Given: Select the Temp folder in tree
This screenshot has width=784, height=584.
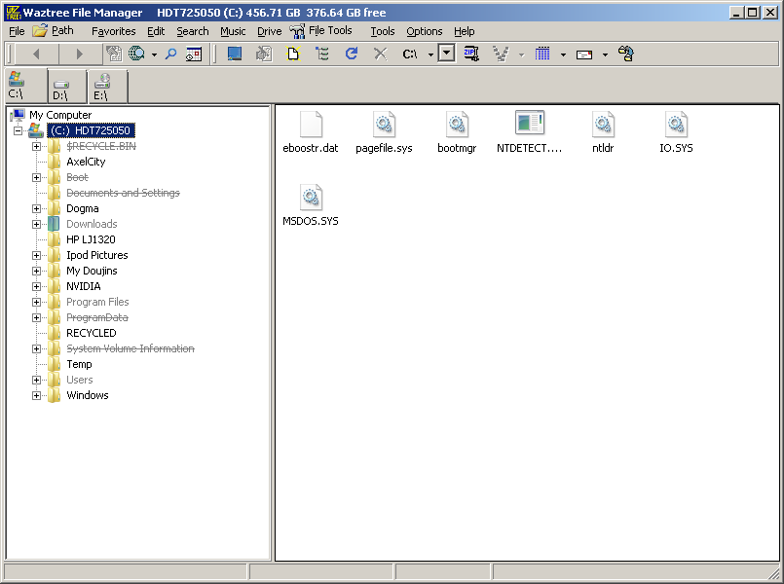Looking at the screenshot, I should click(79, 364).
